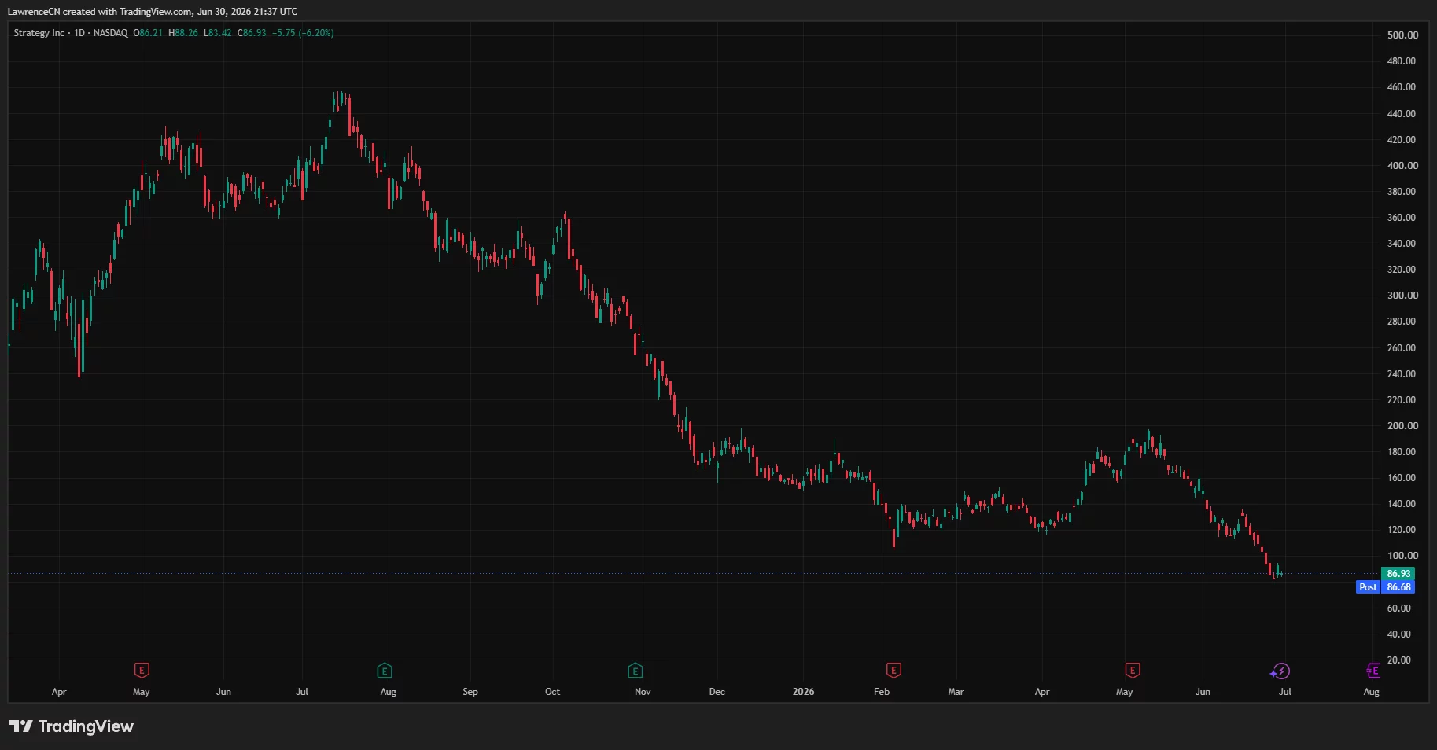Click the green earnings marker above Nov

(x=635, y=671)
